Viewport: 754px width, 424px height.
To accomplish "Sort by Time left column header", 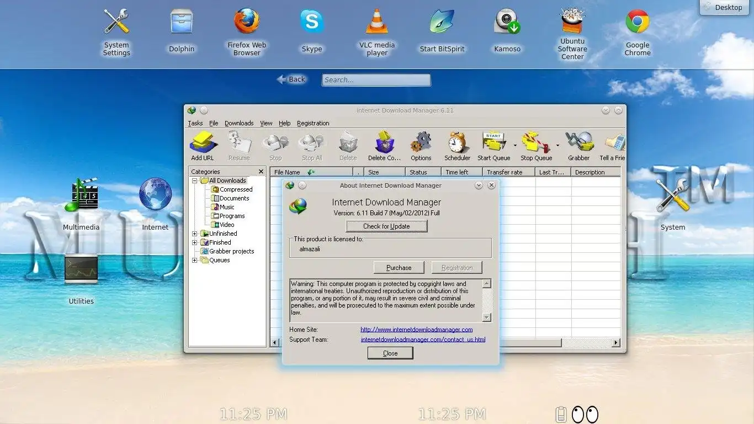I will [463, 172].
